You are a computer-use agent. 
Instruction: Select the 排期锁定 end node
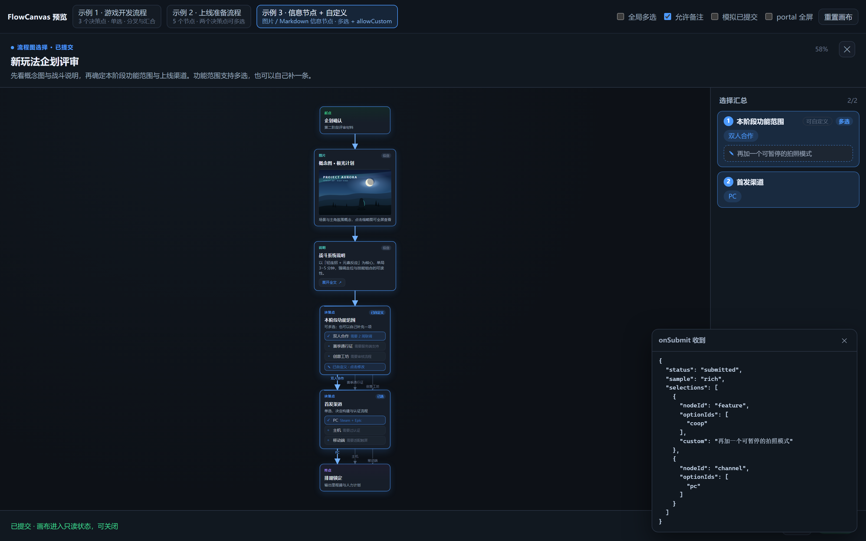(355, 478)
